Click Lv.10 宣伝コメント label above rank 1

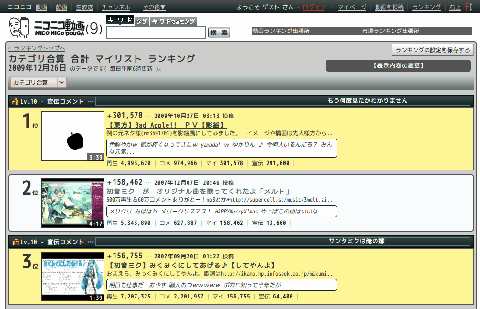point(52,101)
